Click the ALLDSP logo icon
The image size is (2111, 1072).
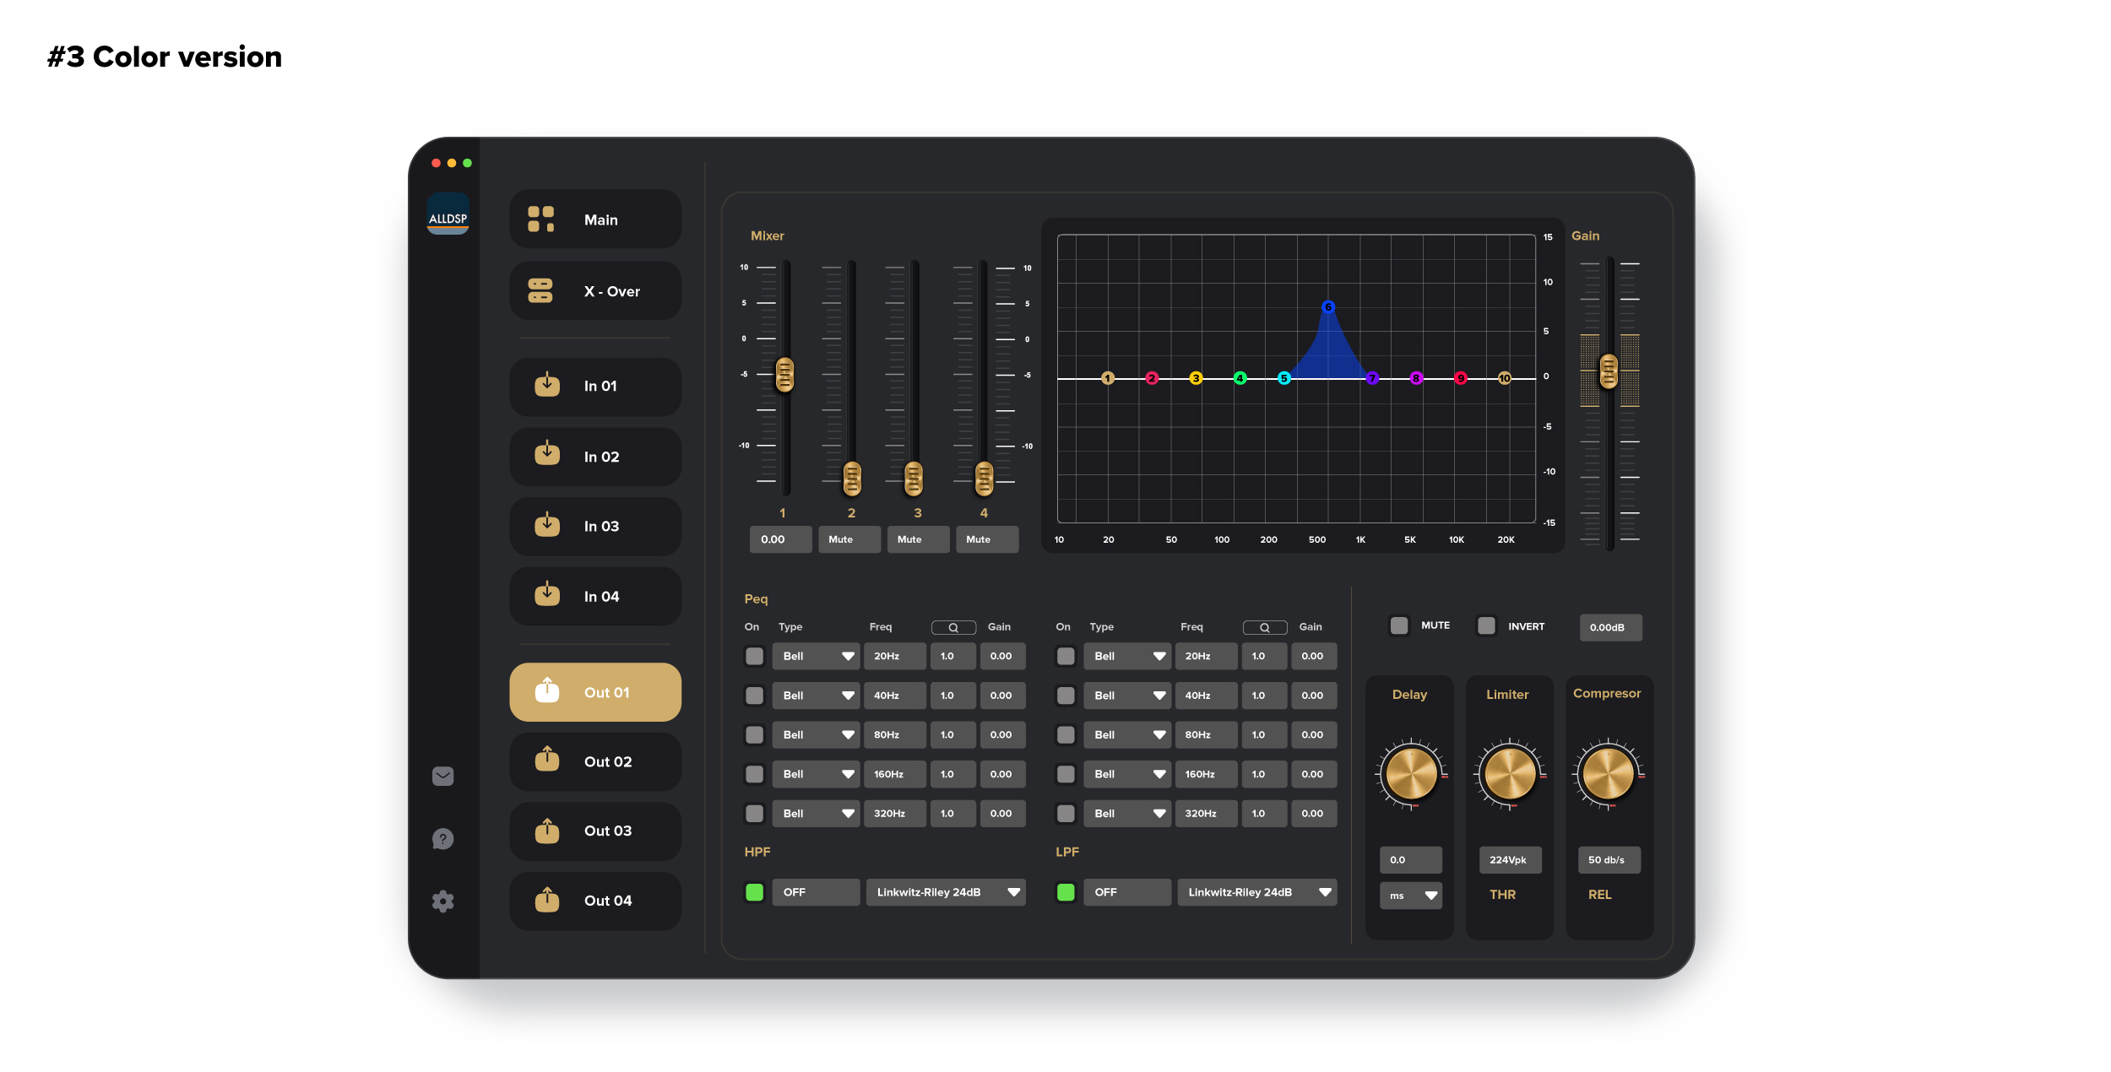tap(448, 214)
